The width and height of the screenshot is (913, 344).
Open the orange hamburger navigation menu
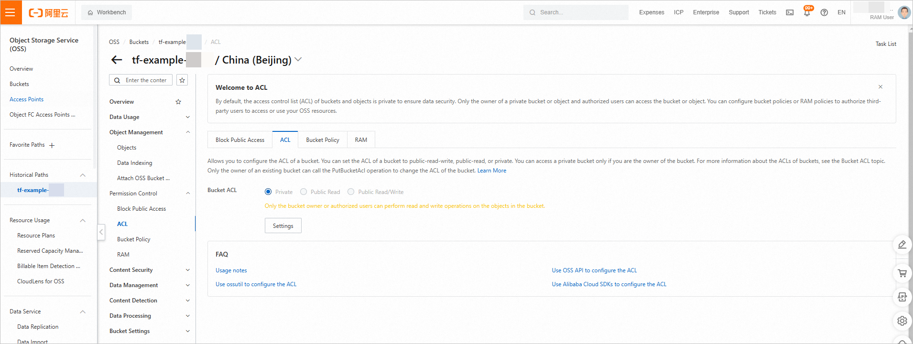tap(11, 12)
